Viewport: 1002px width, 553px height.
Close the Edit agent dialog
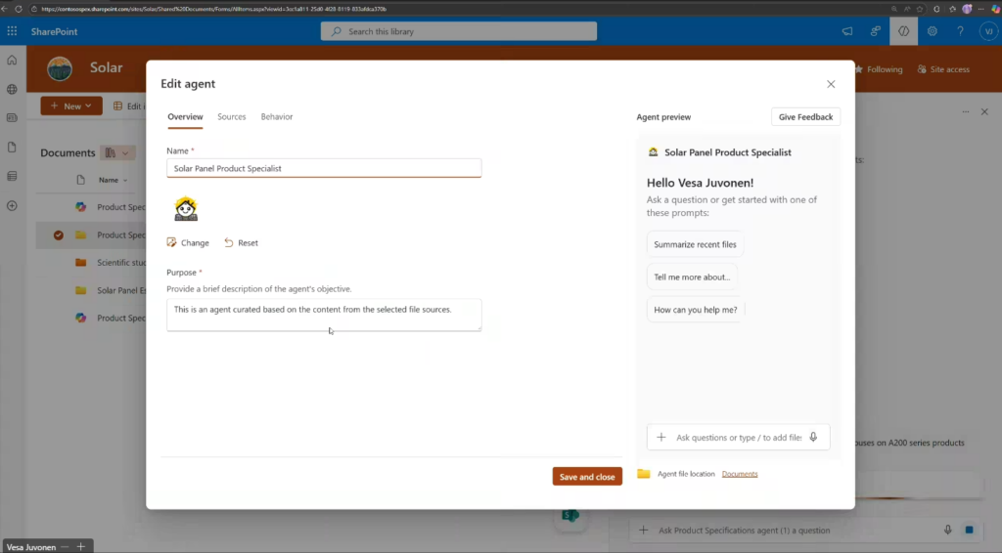click(831, 85)
